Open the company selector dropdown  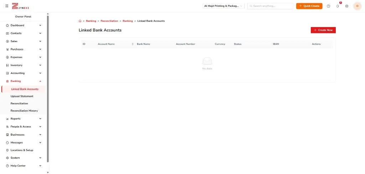223,6
